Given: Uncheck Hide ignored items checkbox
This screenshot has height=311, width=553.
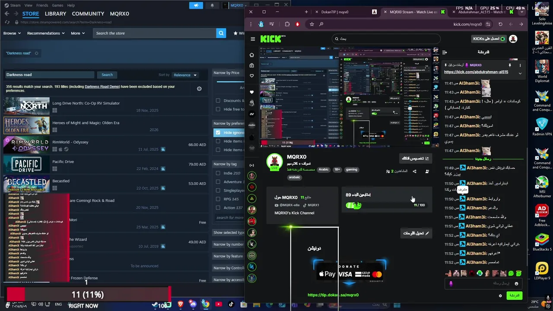Looking at the screenshot, I should click(x=218, y=133).
